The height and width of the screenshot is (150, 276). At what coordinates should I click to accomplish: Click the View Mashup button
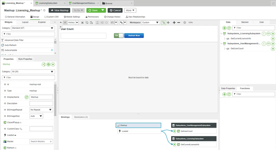[x=59, y=10]
